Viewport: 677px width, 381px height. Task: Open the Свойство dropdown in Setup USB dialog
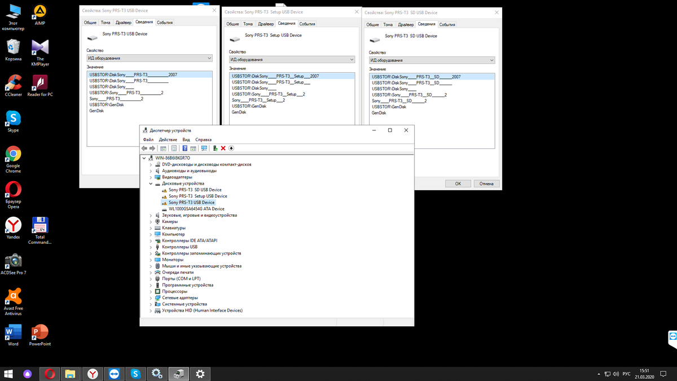(x=292, y=59)
